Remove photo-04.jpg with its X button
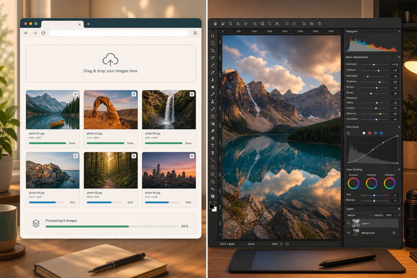Viewport: 417px width, 278px height. (x=76, y=156)
